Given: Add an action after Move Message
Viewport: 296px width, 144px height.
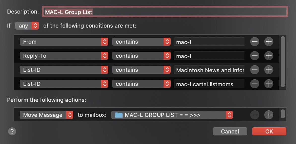Looking at the screenshot, I should [x=269, y=115].
